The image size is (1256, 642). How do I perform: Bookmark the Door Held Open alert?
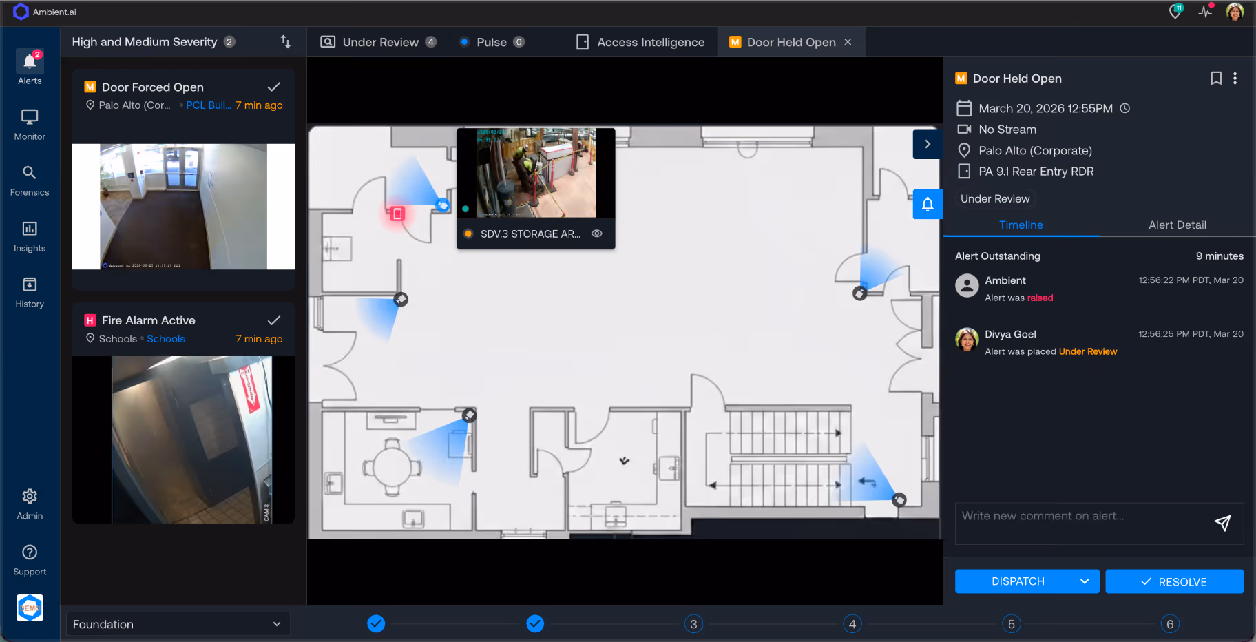1216,79
